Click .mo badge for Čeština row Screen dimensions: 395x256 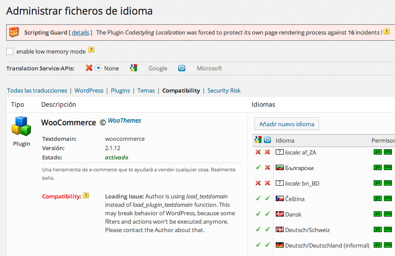(388, 198)
